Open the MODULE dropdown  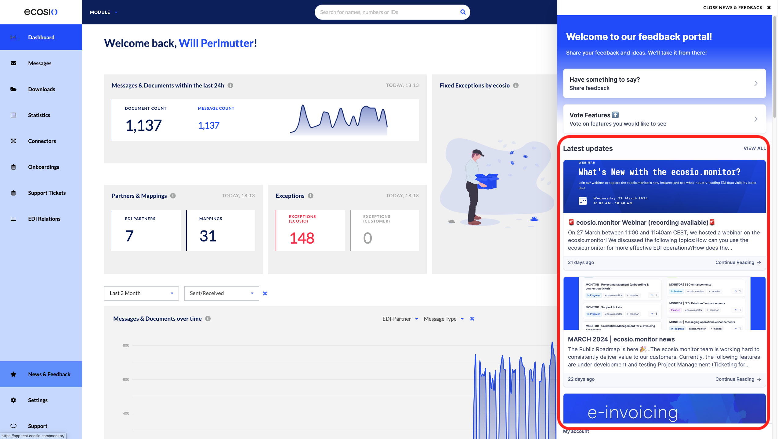104,12
